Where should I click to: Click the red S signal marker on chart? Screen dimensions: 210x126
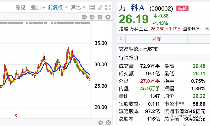[16, 116]
